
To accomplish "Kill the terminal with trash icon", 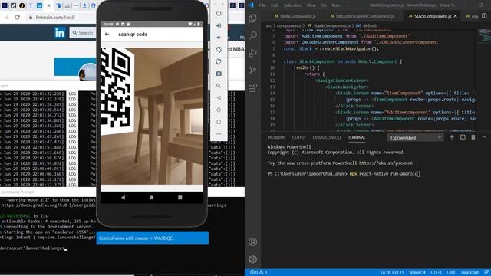I will point(473,137).
